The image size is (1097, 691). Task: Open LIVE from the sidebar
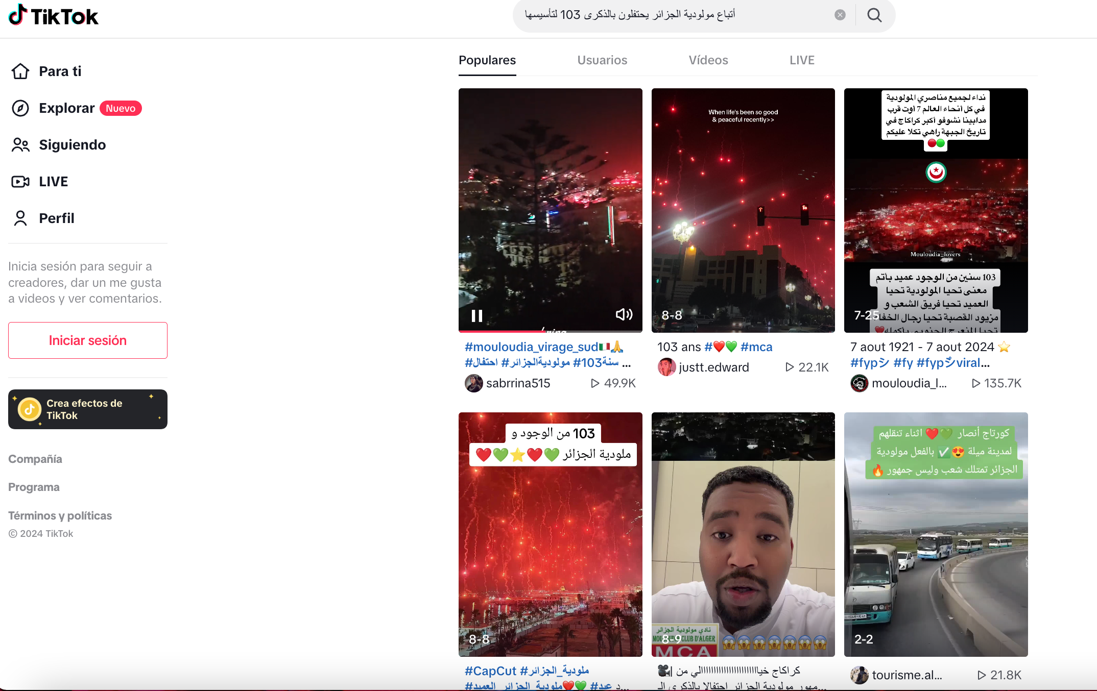click(53, 182)
